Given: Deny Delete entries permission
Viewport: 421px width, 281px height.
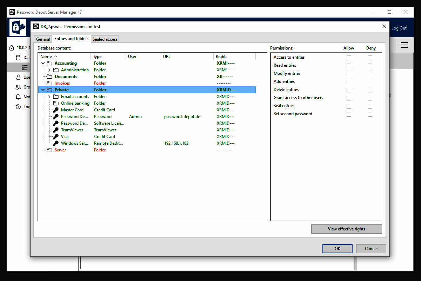Looking at the screenshot, I should coord(370,90).
